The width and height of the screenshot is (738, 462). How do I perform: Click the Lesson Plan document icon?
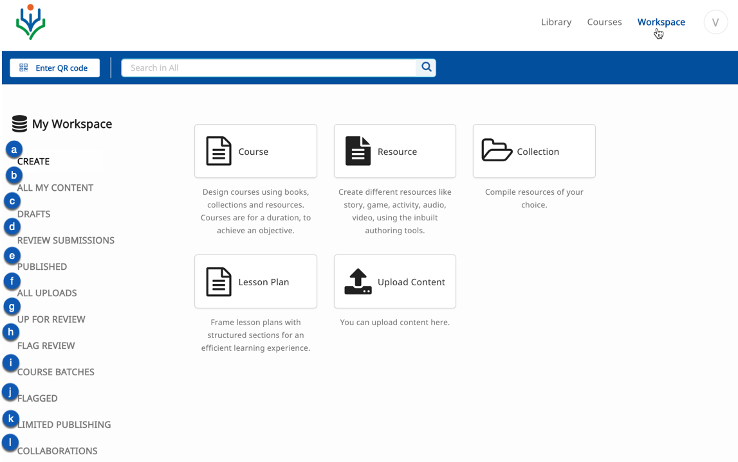click(x=219, y=281)
